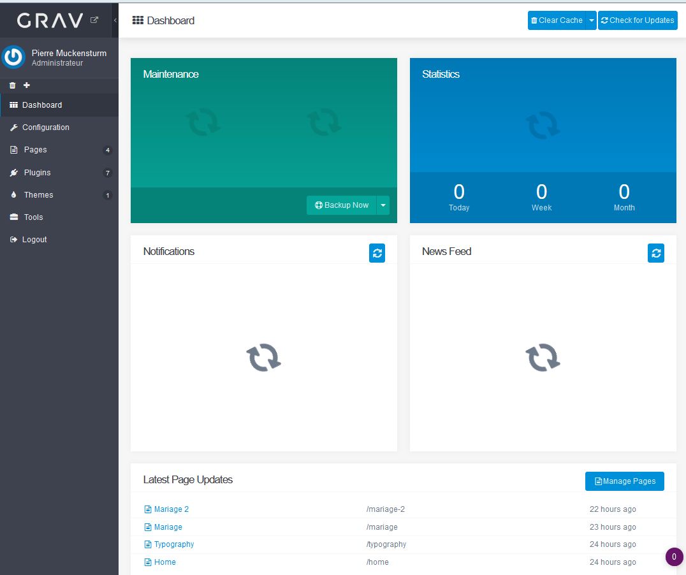Expand the Backup Now dropdown arrow
Screen dimensions: 686x575
[x=383, y=205]
